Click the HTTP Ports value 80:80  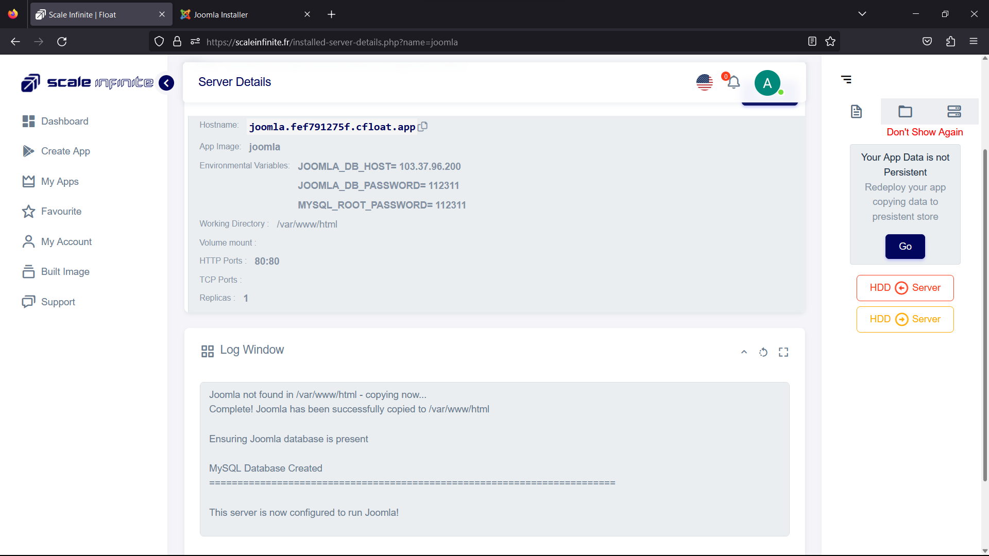[267, 261]
